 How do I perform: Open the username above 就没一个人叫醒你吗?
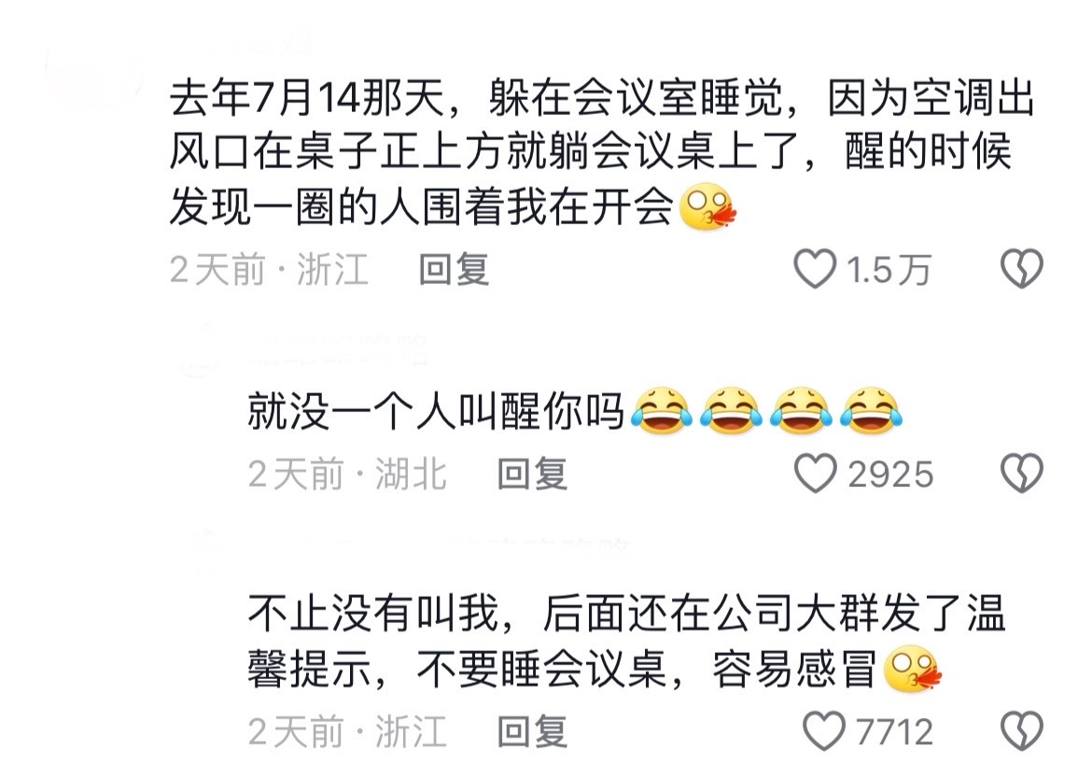[338, 350]
